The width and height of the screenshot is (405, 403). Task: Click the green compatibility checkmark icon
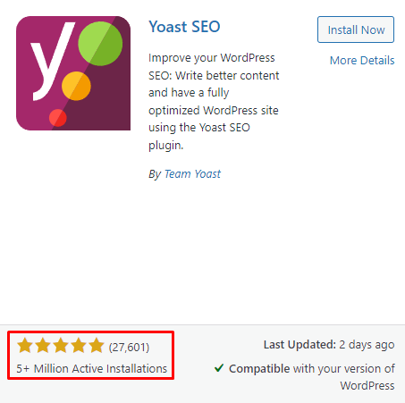click(219, 368)
